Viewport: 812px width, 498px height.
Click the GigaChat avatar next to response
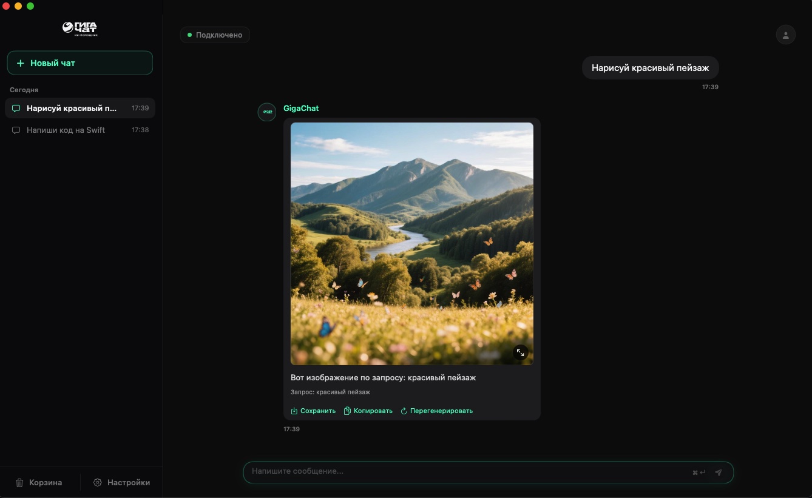(267, 112)
